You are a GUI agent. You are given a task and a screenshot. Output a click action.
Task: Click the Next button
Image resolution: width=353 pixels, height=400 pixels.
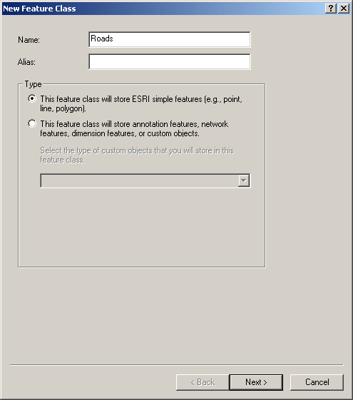click(256, 382)
